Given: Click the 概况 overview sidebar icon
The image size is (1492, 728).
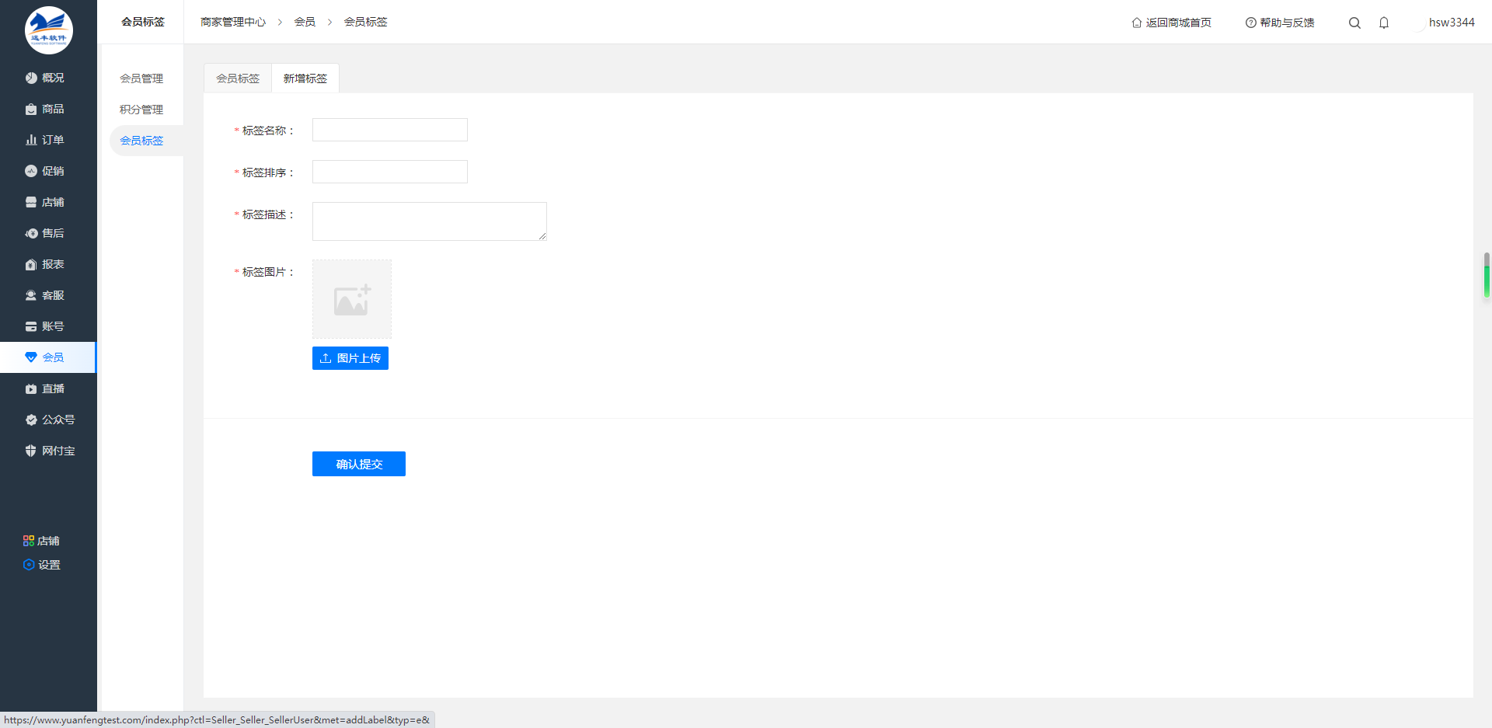Looking at the screenshot, I should (31, 78).
